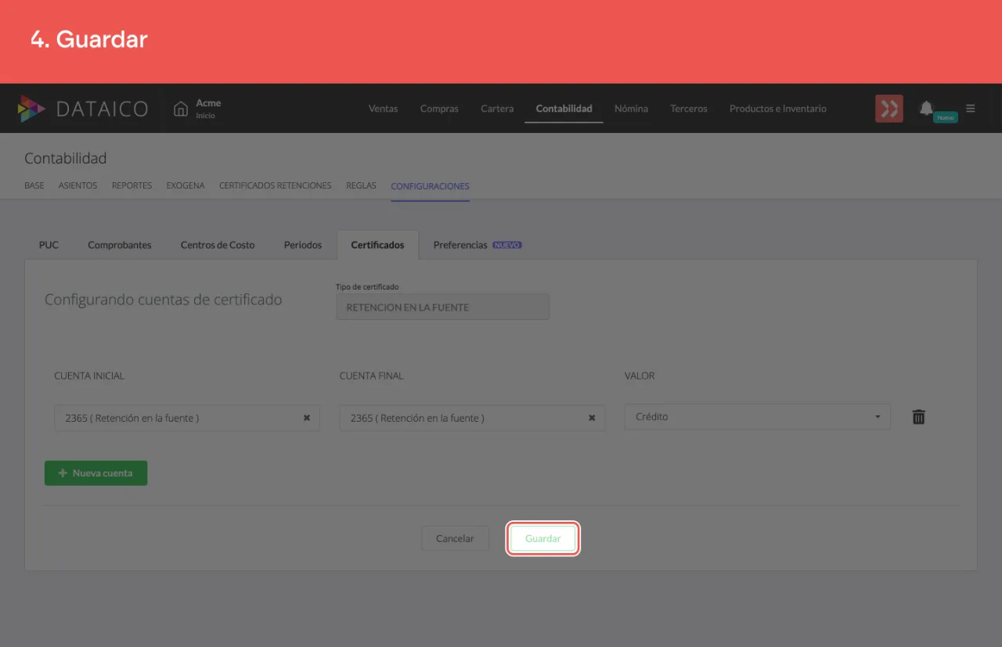The height and width of the screenshot is (647, 1002).
Task: Open the Acme home icon
Action: (x=181, y=109)
